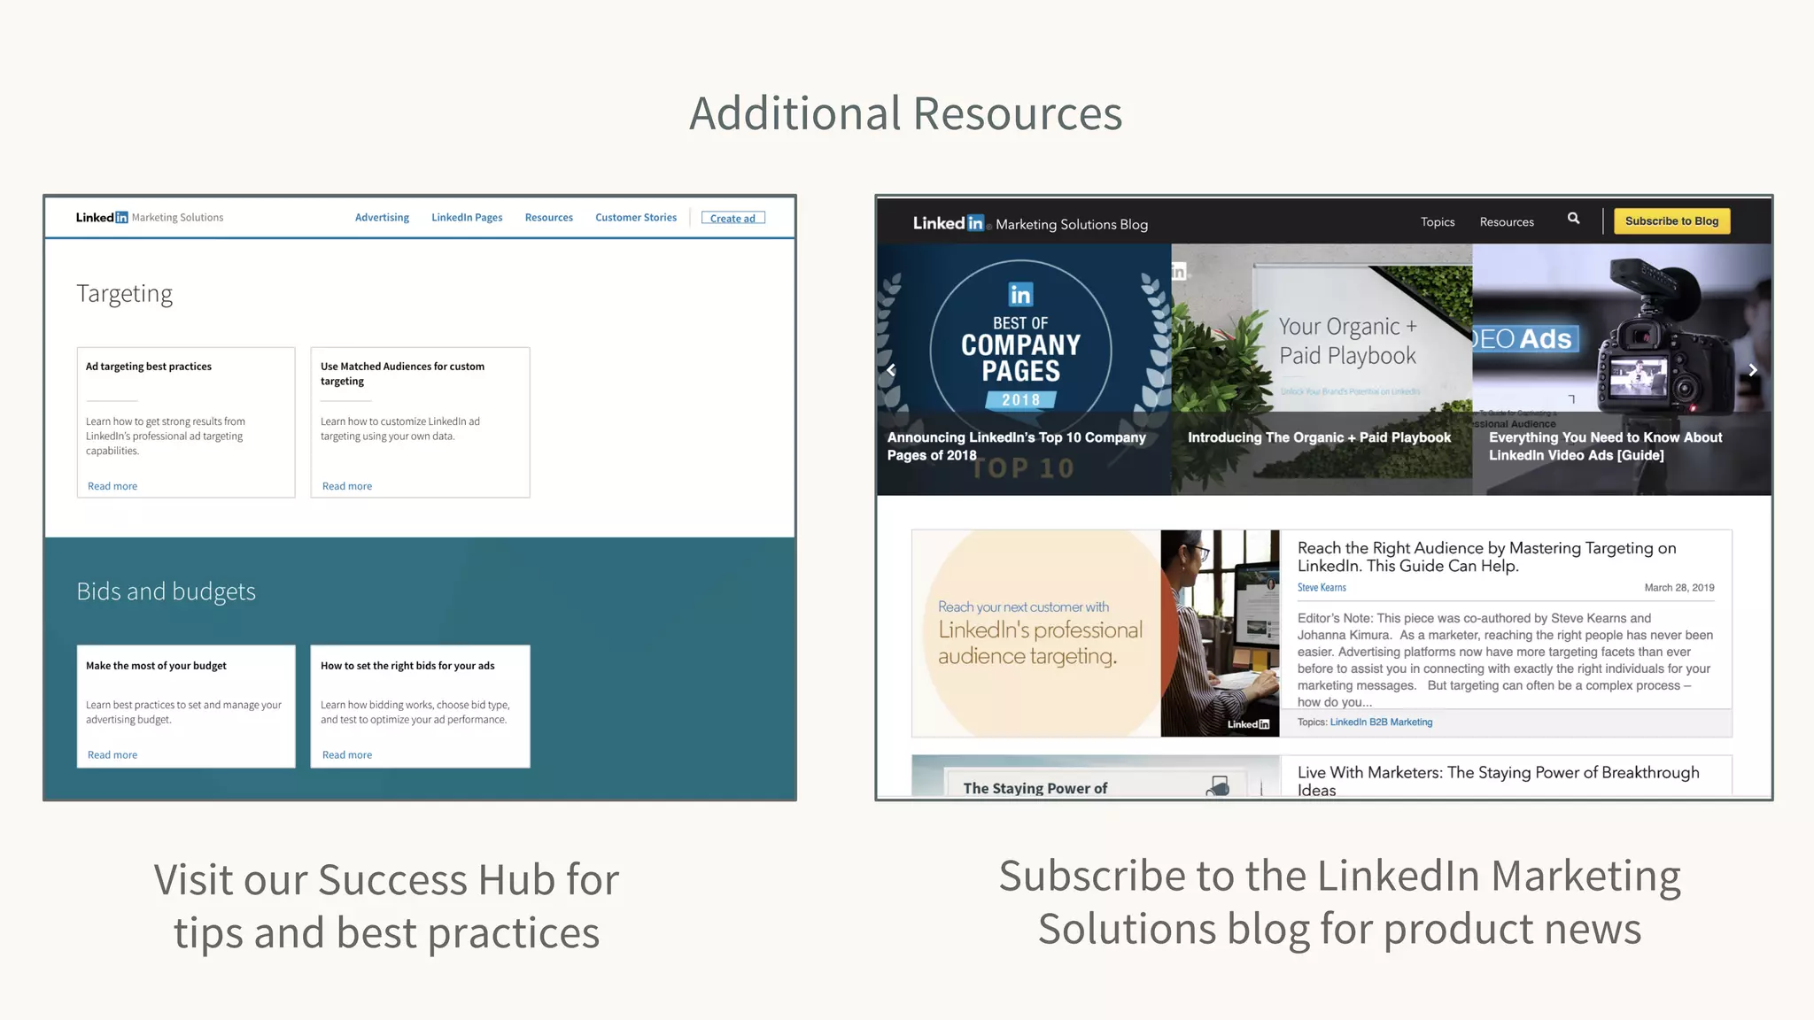The height and width of the screenshot is (1020, 1814).
Task: Open the blog Topics menu
Action: click(x=1438, y=222)
